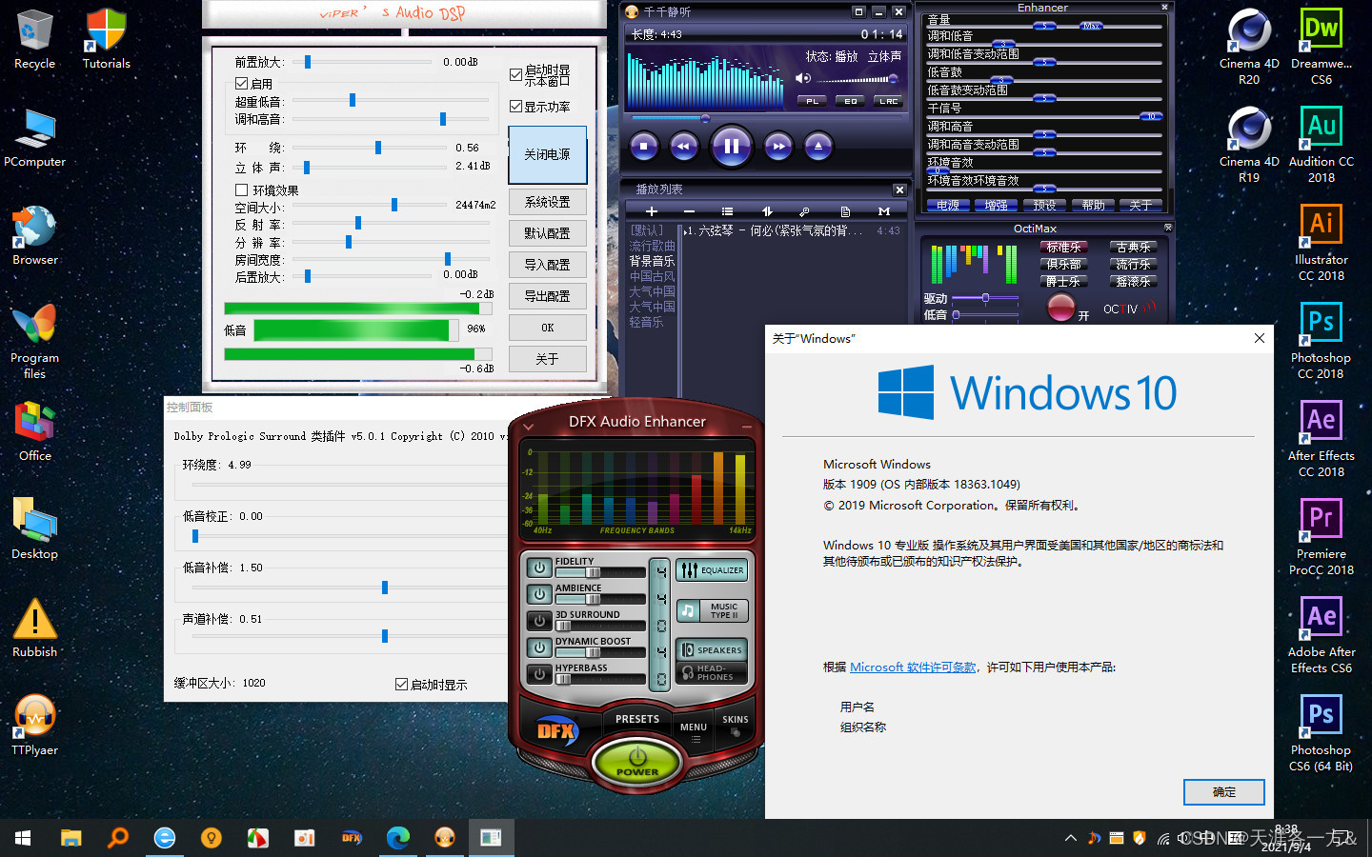Toggle the DFX 3D Surround power icon
The width and height of the screenshot is (1372, 857).
coord(539,621)
